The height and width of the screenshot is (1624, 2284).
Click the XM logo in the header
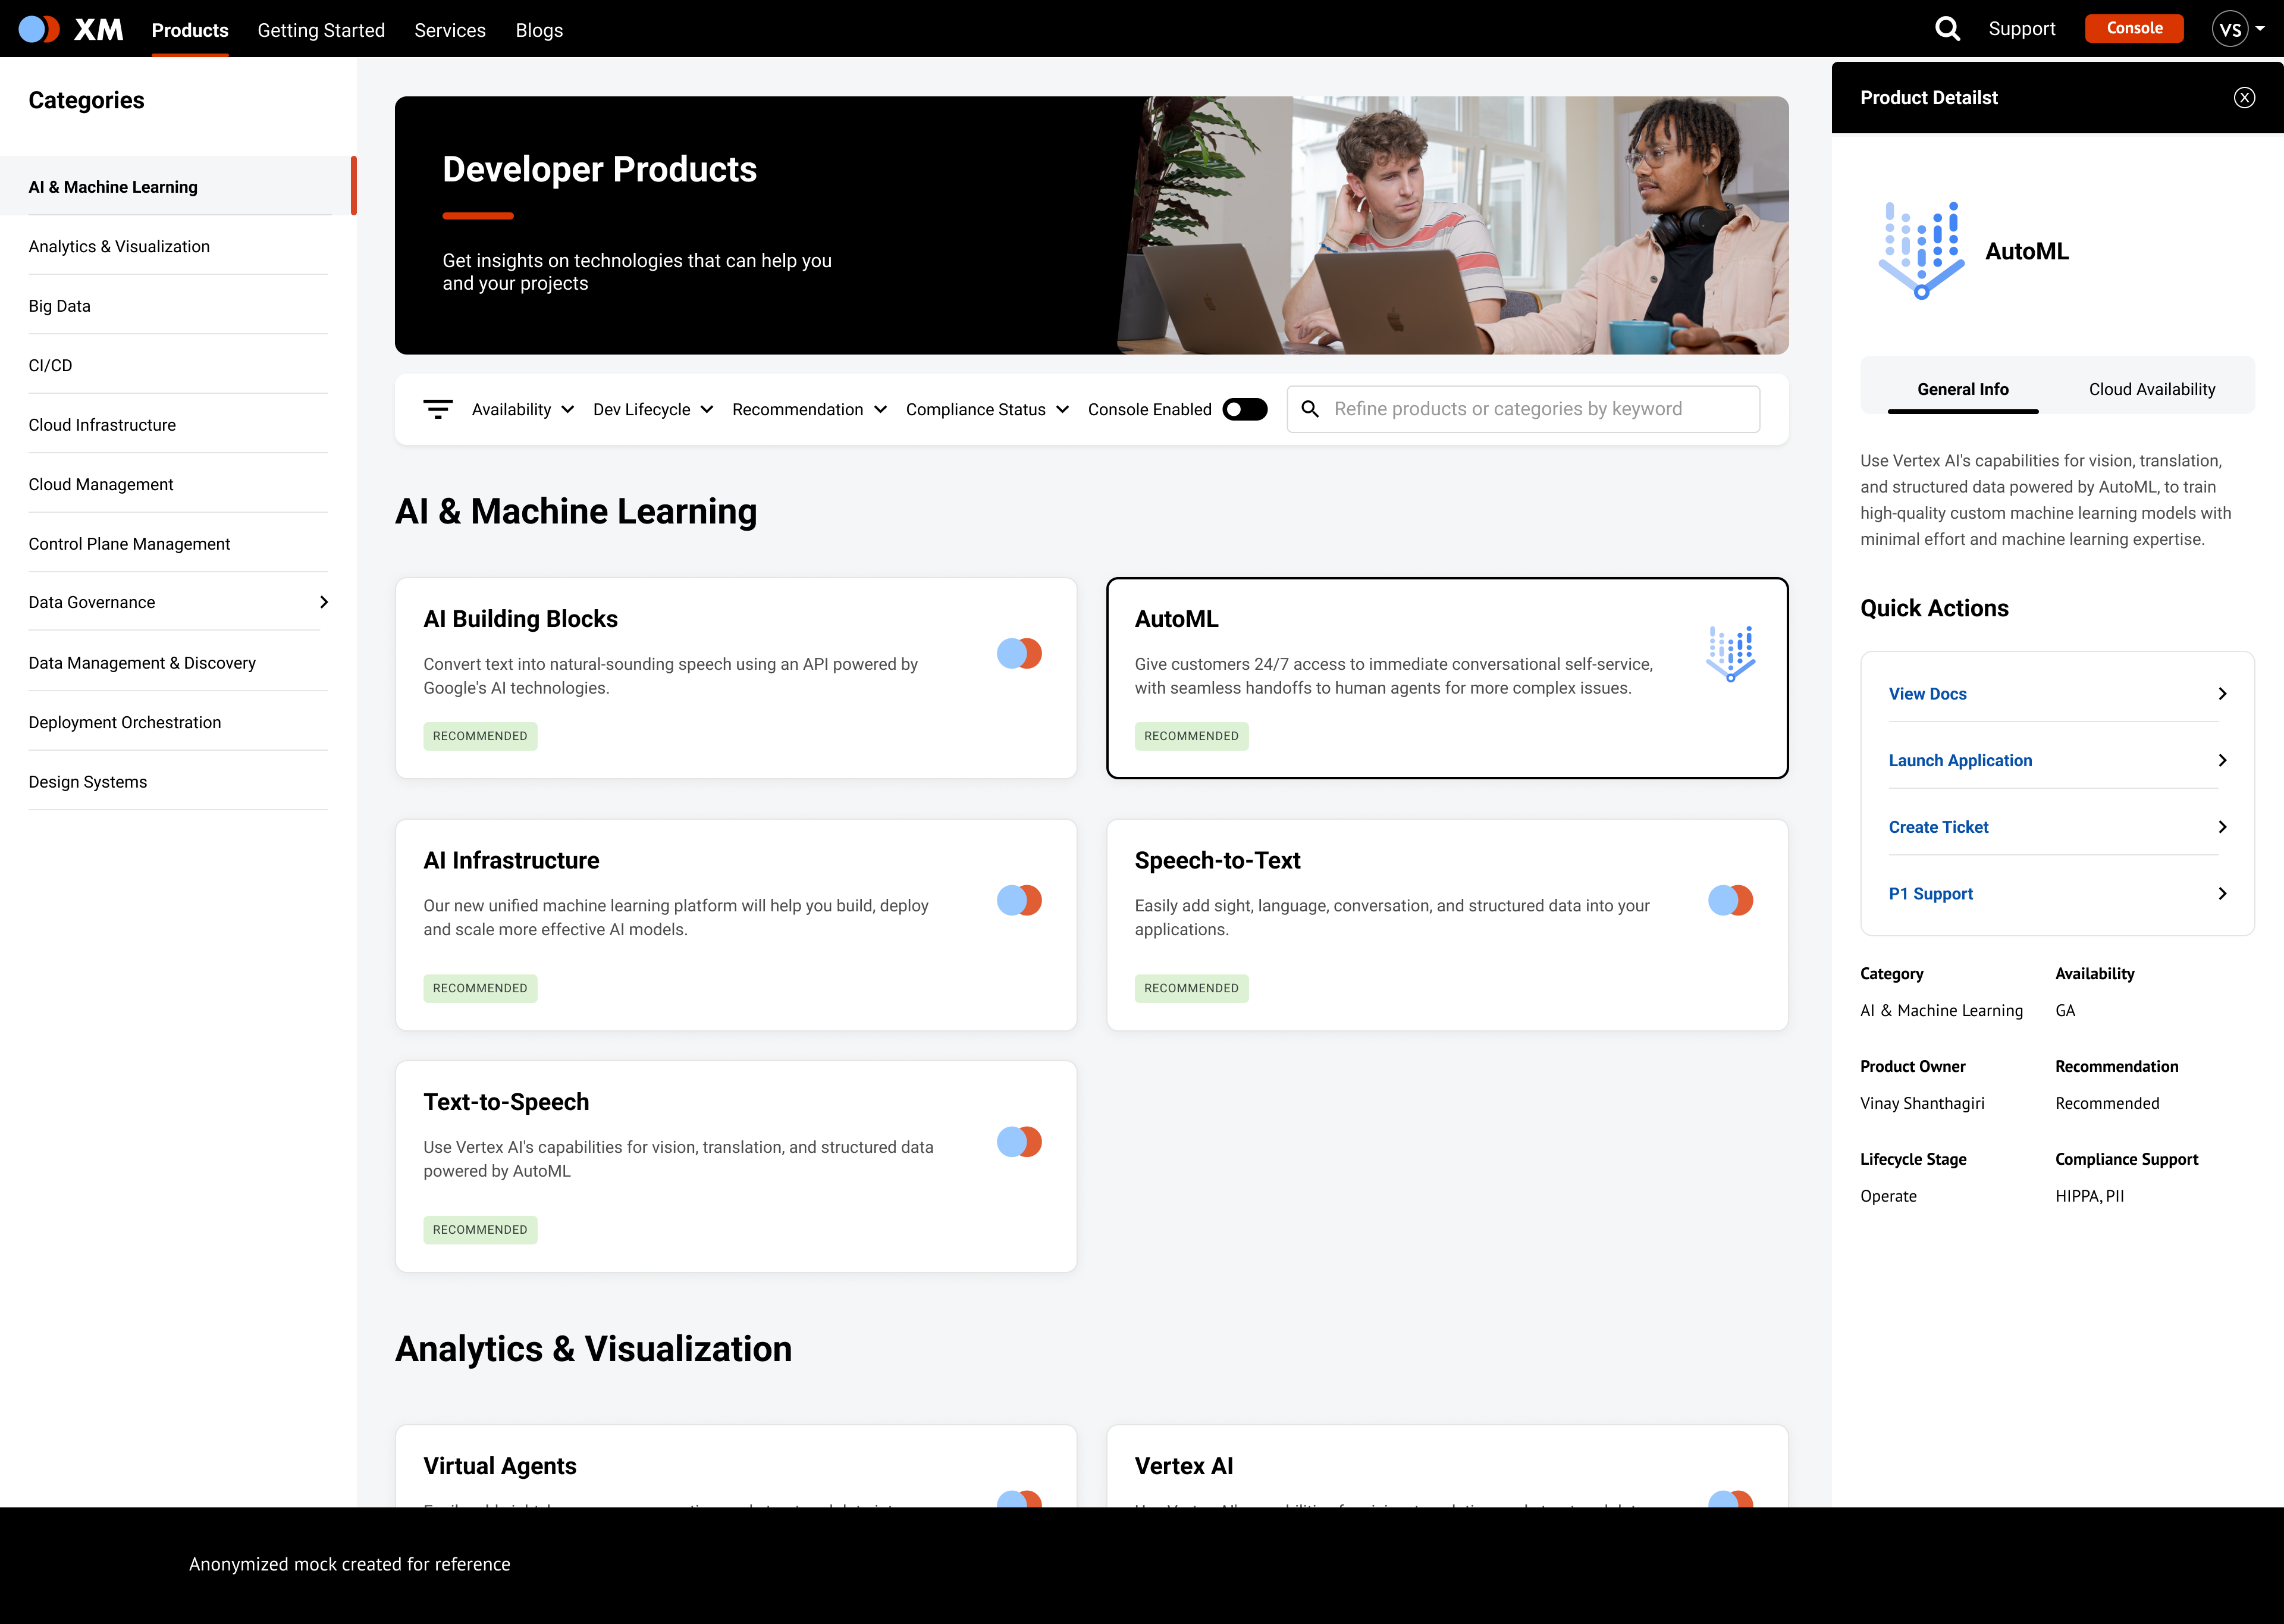[70, 29]
